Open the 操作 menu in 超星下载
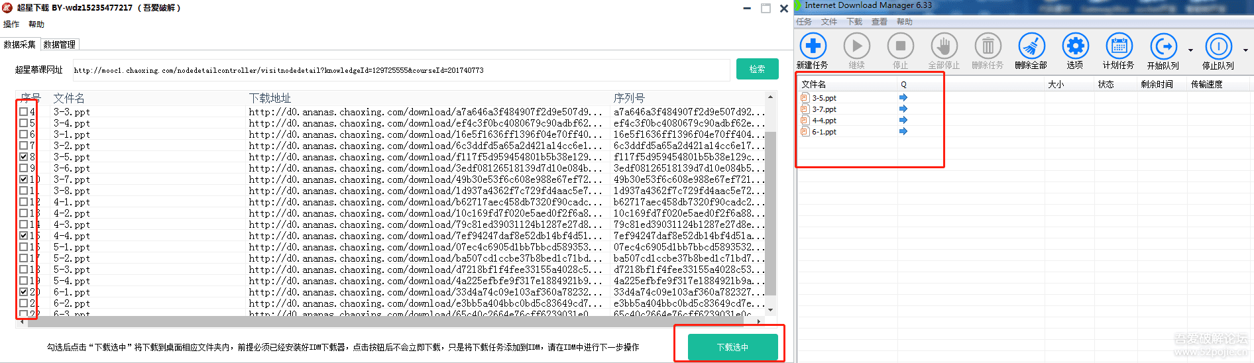This screenshot has width=1254, height=363. tap(11, 25)
